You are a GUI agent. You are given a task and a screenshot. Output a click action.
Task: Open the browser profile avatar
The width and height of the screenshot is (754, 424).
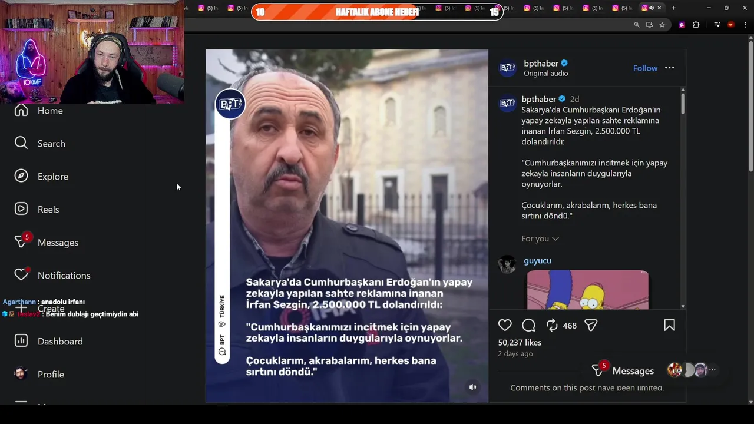pos(730,25)
